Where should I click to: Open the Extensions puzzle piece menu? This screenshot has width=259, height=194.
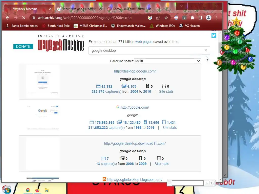click(192, 18)
